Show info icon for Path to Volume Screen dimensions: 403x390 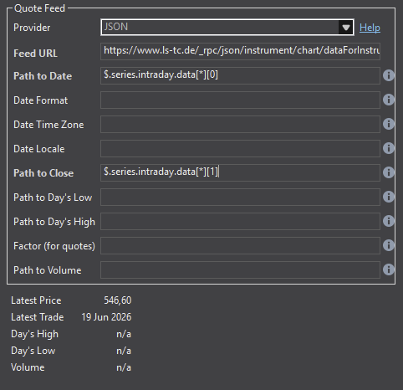click(x=389, y=269)
